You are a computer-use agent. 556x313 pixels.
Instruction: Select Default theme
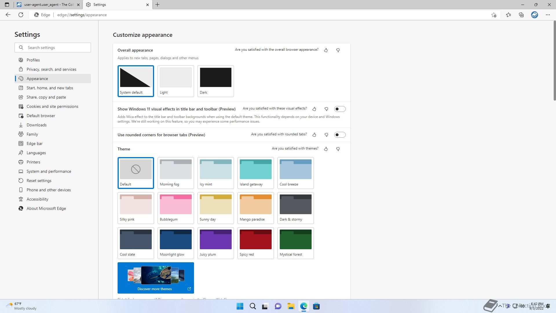(x=136, y=173)
